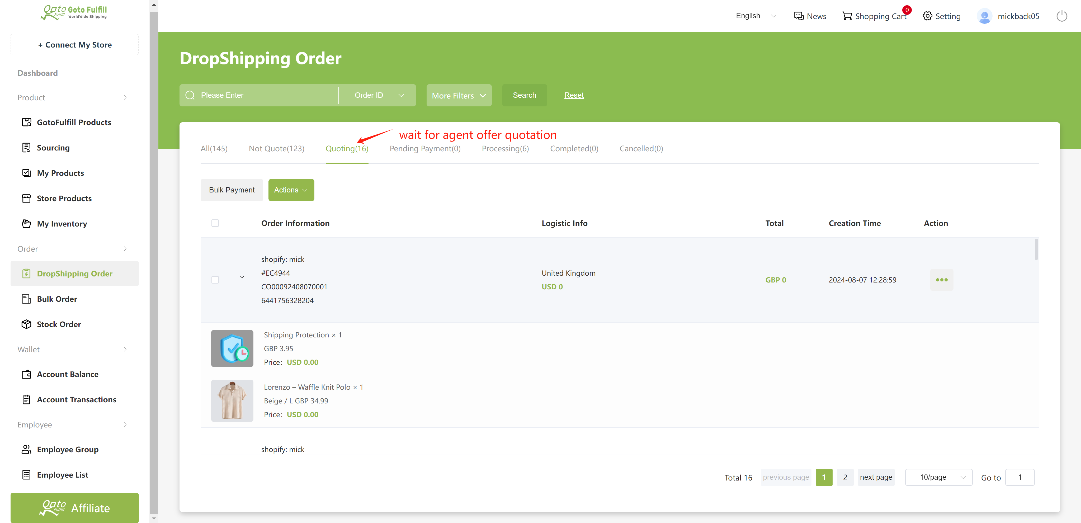The width and height of the screenshot is (1081, 523).
Task: Click the Sourcing sidebar icon
Action: 26,148
